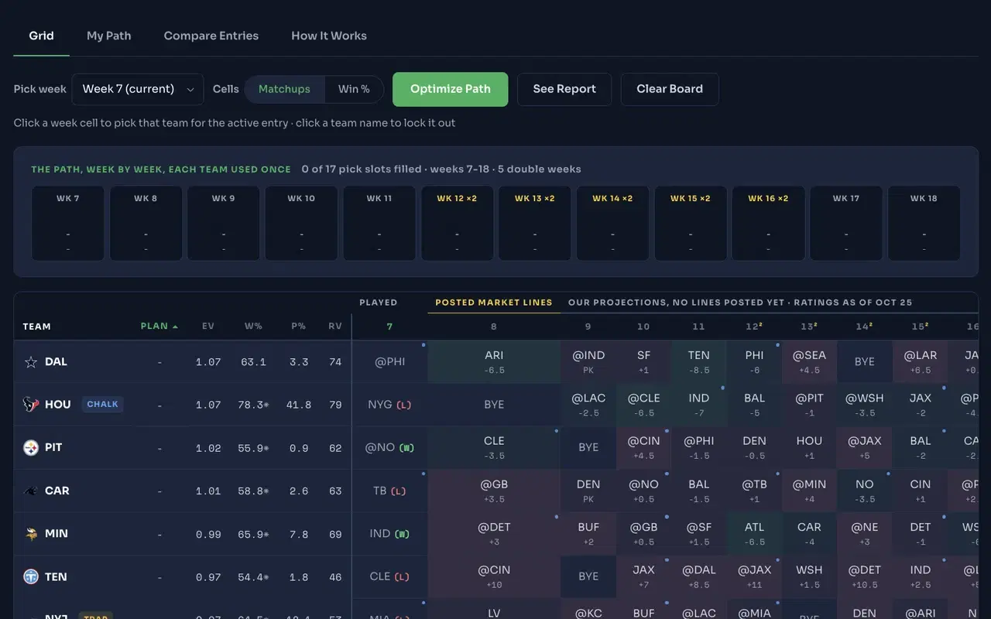Select the WK 12 ×2 path slot
This screenshot has height=619, width=991.
pyautogui.click(x=457, y=223)
